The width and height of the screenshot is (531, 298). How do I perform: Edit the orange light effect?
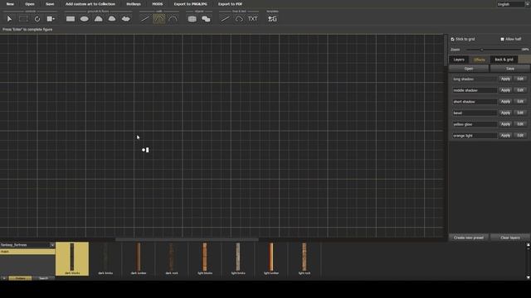pyautogui.click(x=520, y=136)
